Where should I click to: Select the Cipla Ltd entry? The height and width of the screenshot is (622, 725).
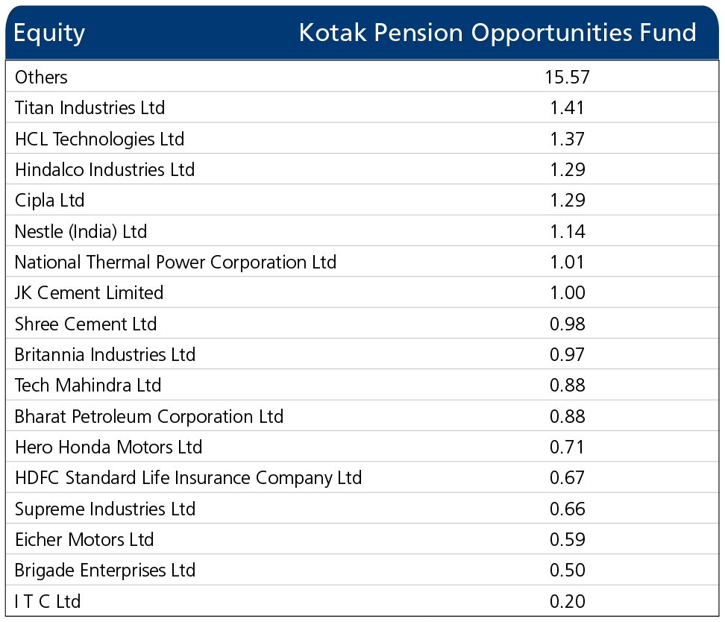tap(49, 201)
